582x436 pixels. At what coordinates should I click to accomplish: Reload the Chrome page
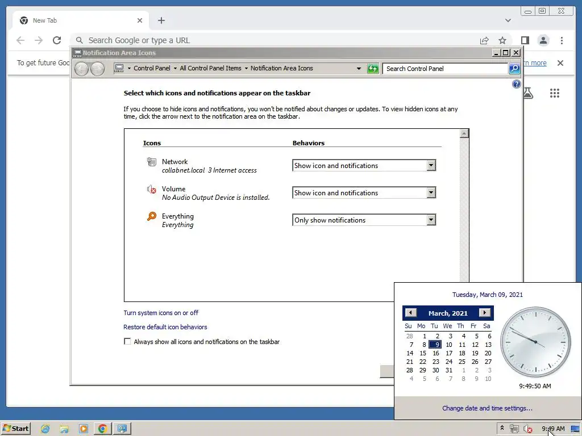click(57, 40)
